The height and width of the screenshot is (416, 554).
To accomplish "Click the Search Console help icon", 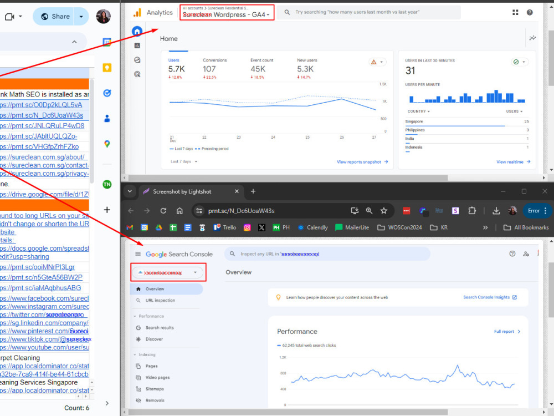I will 512,253.
